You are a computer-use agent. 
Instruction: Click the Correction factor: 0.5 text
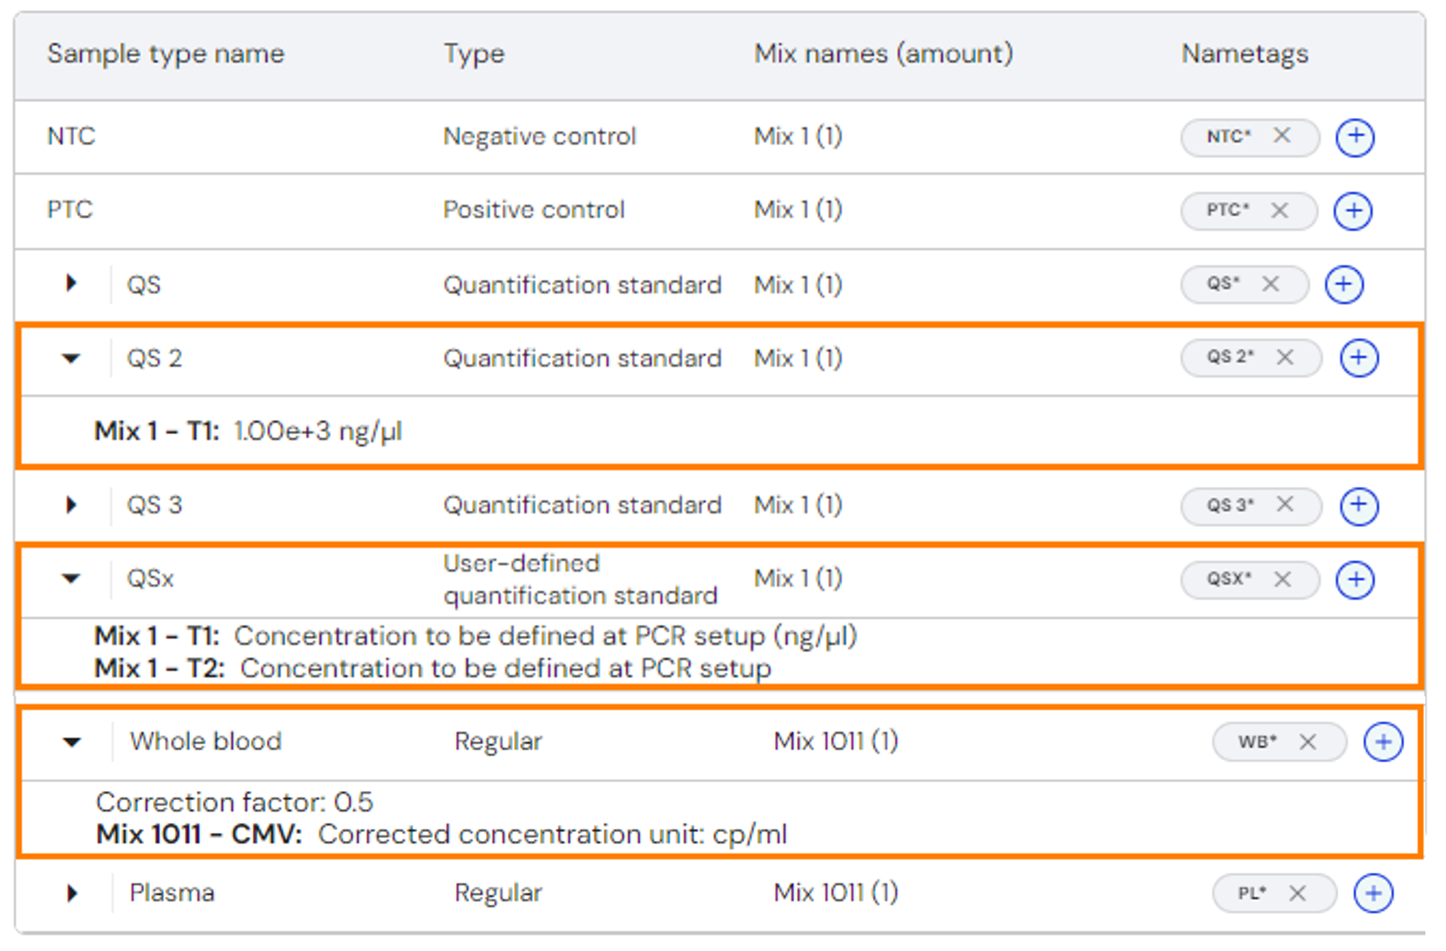[234, 803]
